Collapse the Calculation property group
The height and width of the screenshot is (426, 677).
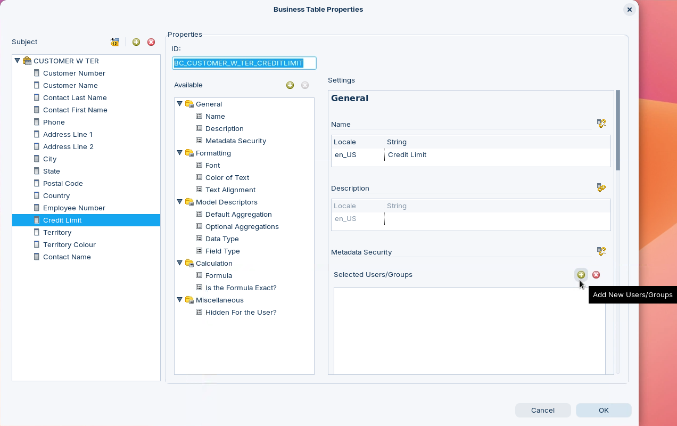pyautogui.click(x=180, y=263)
